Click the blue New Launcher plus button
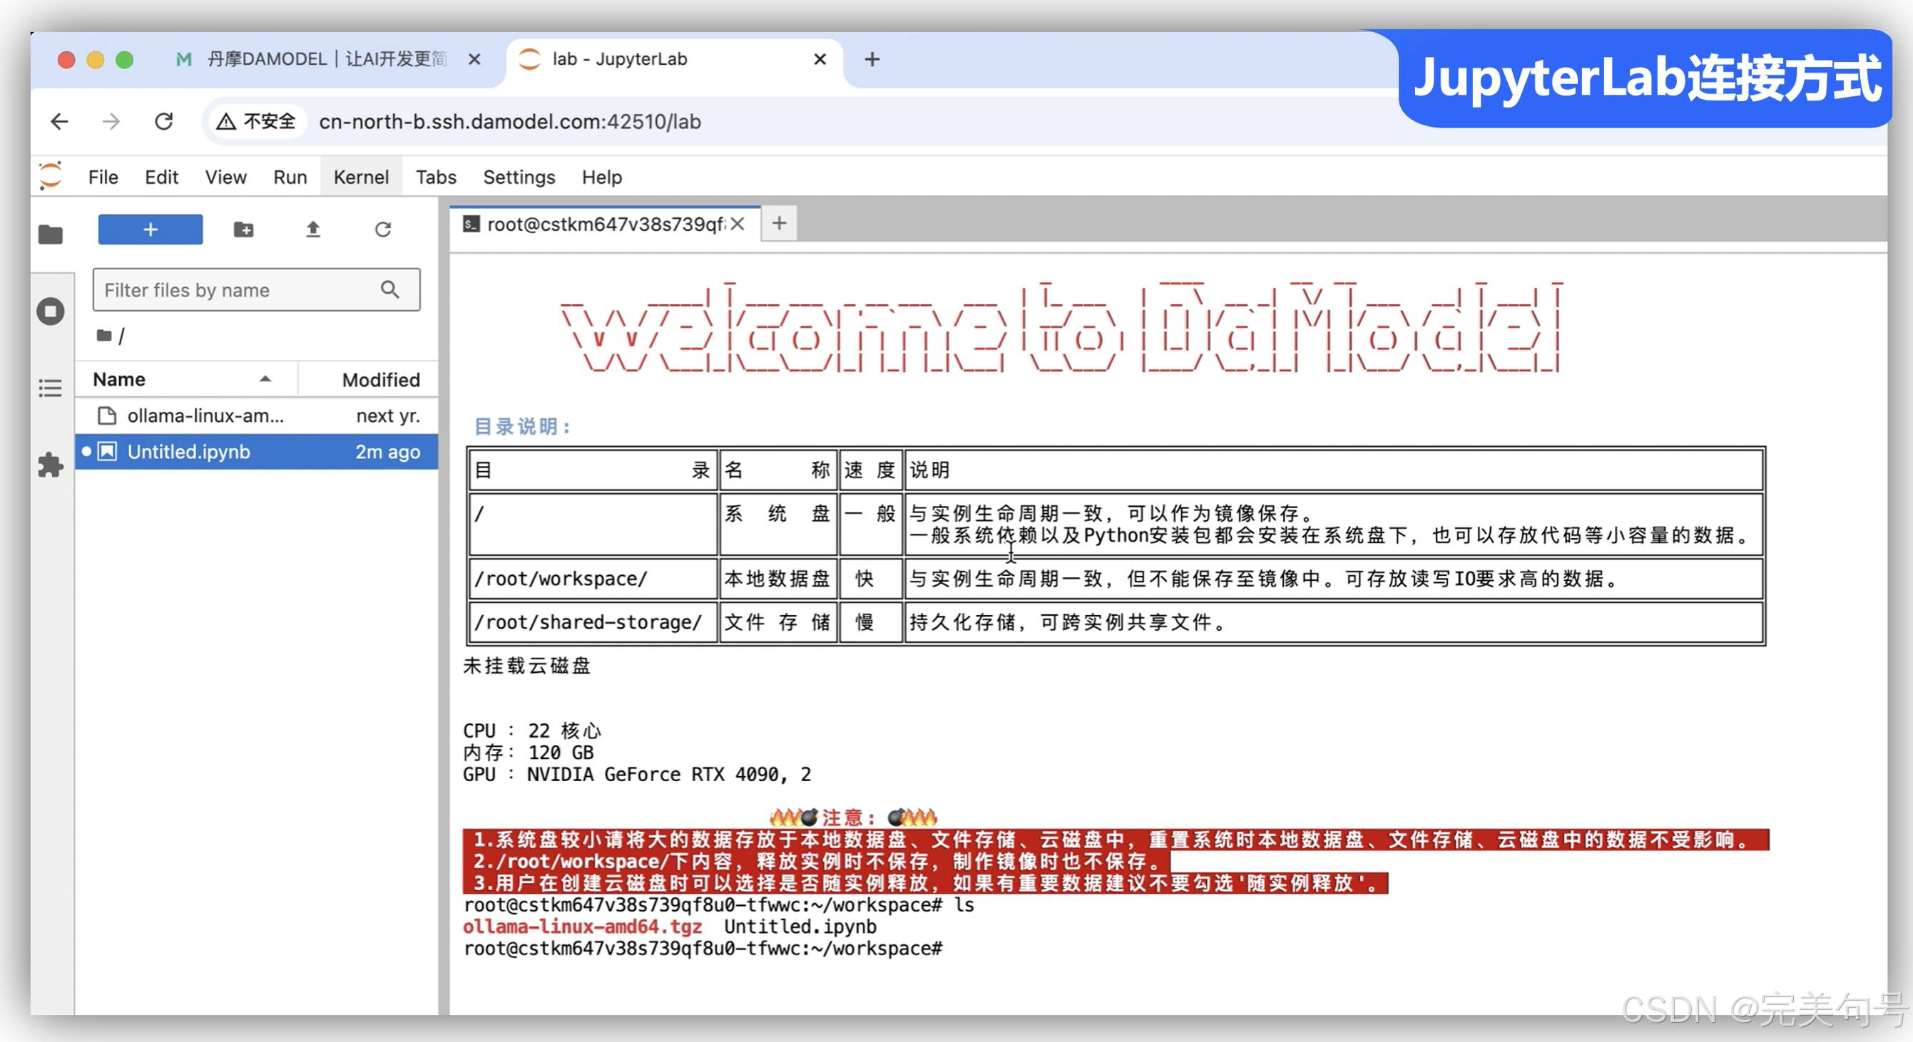Image resolution: width=1913 pixels, height=1042 pixels. 150,229
